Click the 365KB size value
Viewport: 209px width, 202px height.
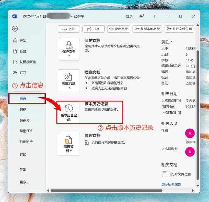tap(191, 49)
